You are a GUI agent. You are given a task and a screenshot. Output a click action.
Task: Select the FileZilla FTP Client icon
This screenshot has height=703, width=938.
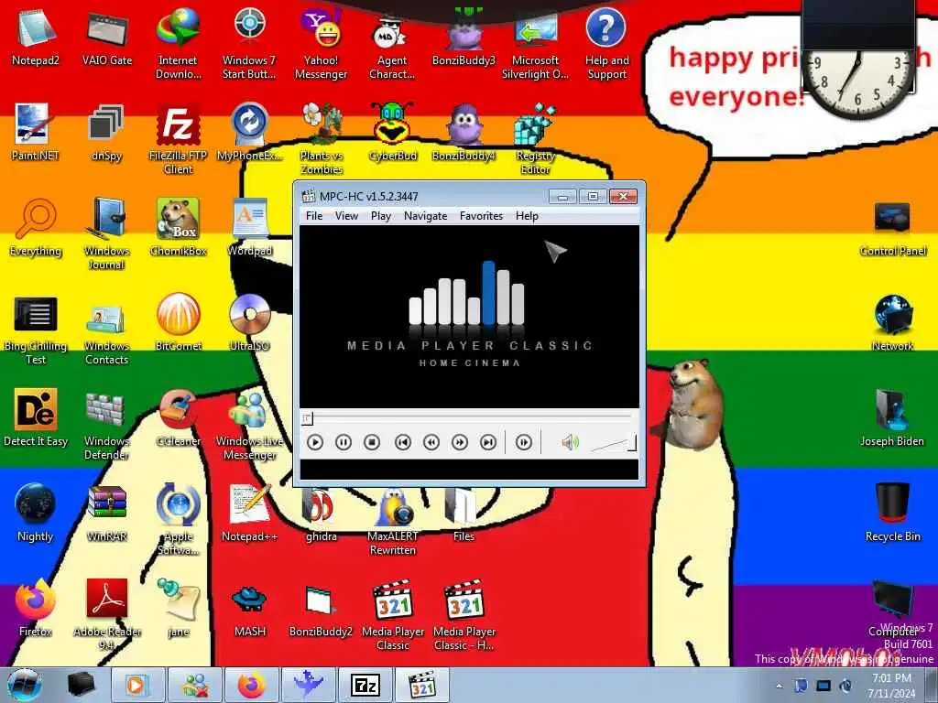click(x=179, y=139)
